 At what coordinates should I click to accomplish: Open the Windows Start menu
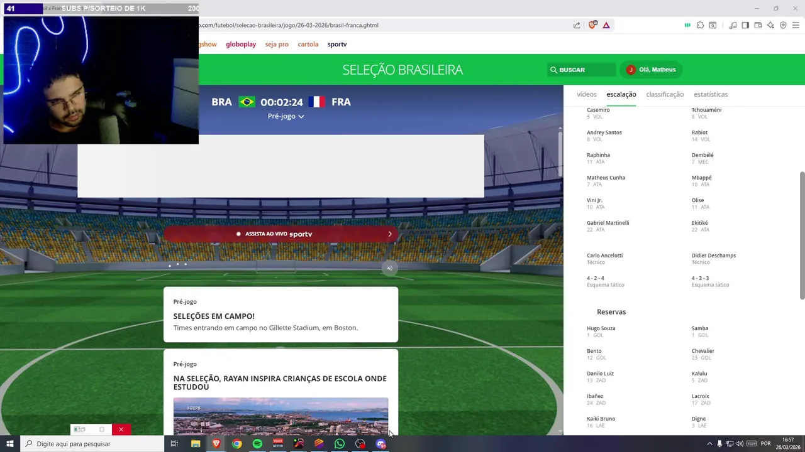pos(9,444)
